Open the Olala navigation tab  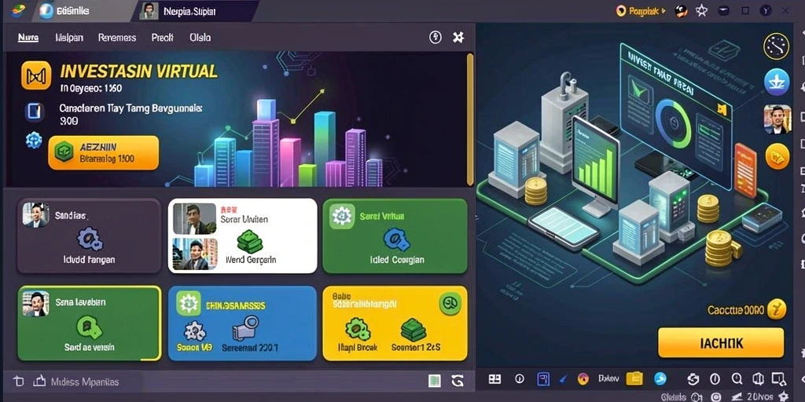coord(200,38)
